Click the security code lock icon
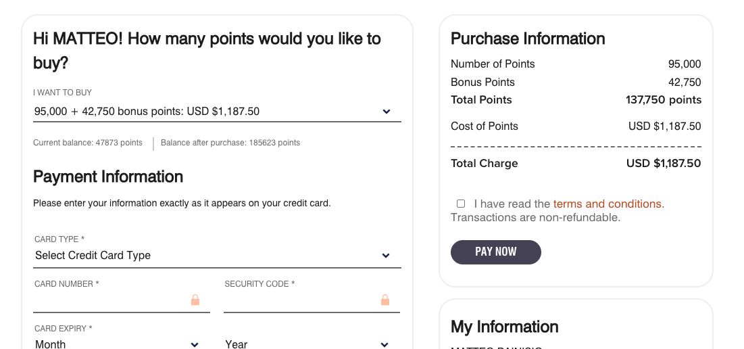 385,300
